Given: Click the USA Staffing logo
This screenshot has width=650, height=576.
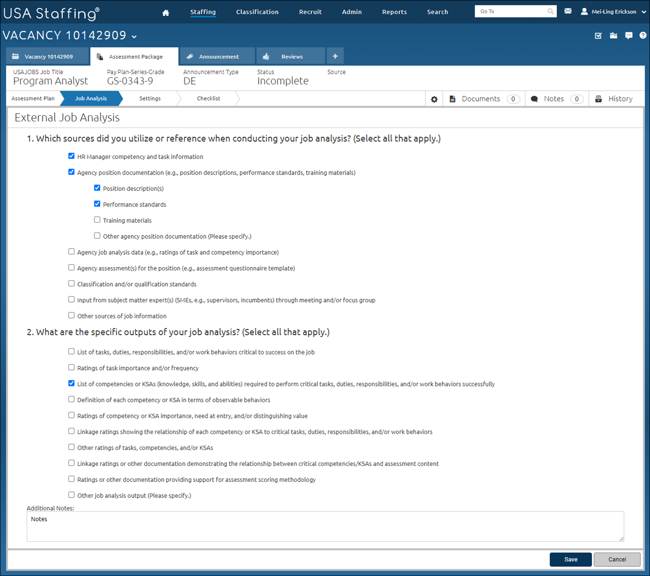Looking at the screenshot, I should tap(51, 13).
